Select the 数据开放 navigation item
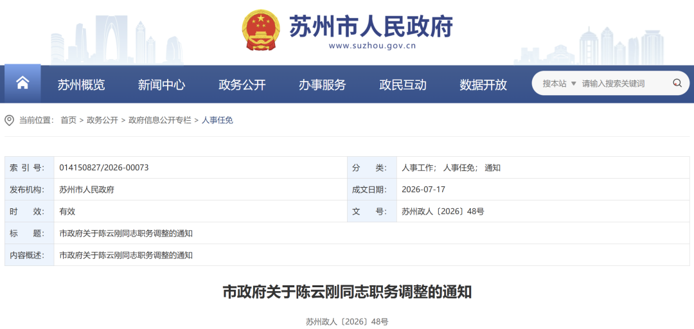The height and width of the screenshot is (329, 694). (483, 84)
